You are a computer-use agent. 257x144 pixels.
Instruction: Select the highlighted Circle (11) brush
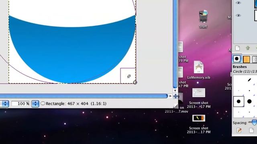point(239,101)
